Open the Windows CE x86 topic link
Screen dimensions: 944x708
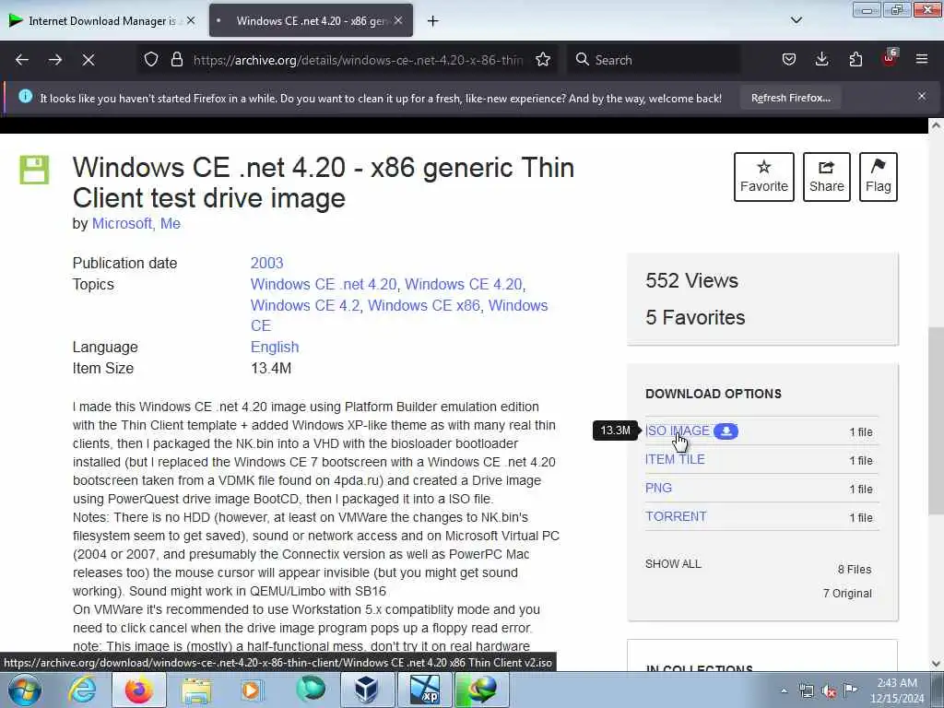pyautogui.click(x=424, y=305)
